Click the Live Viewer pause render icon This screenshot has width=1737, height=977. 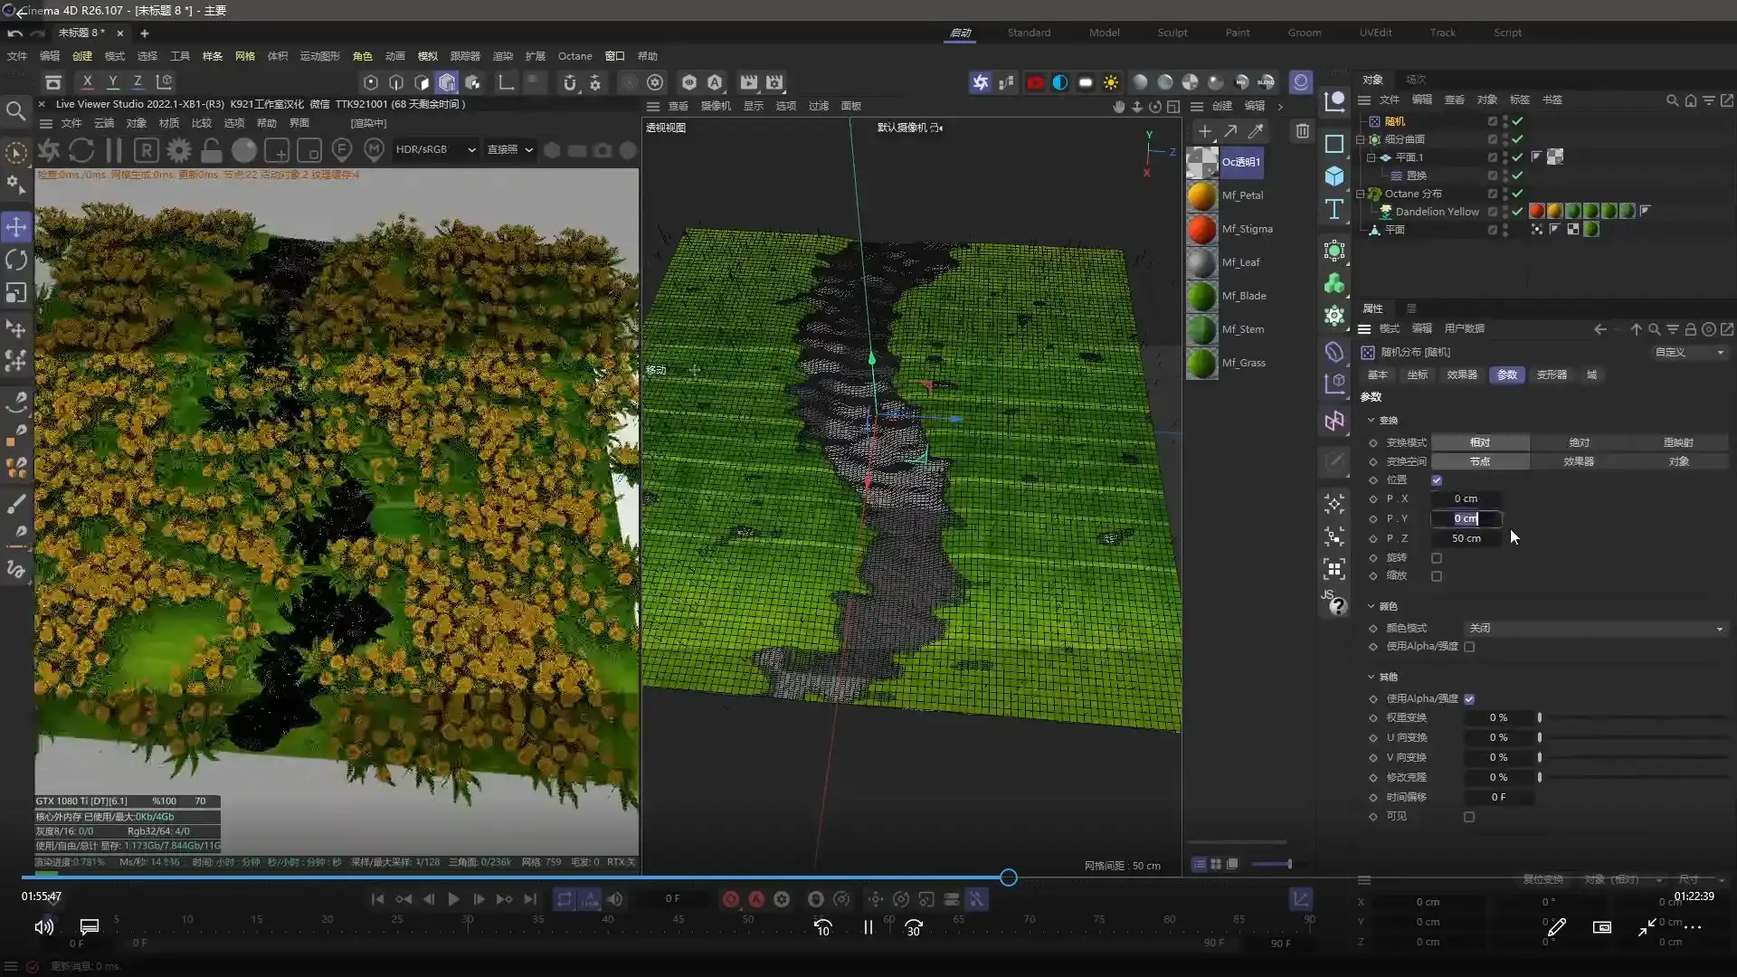click(114, 150)
